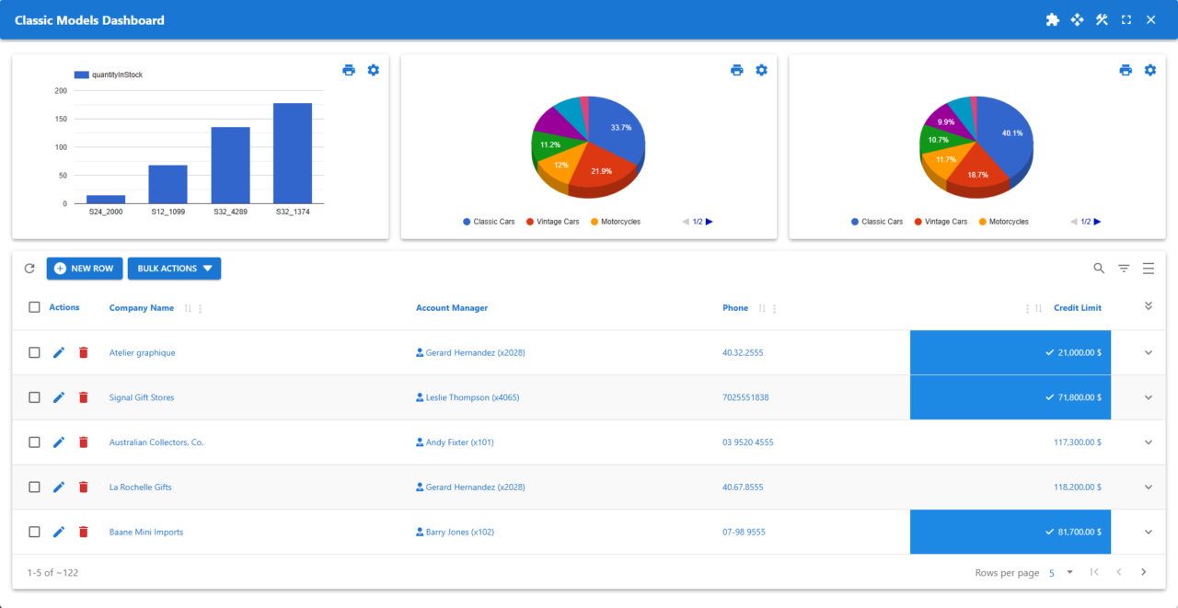
Task: Open the table hamburger menu icon
Action: coord(1149,269)
